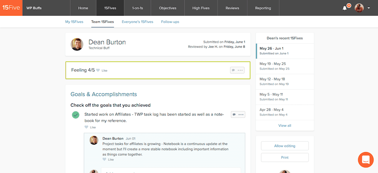Open the user avatar in top bar
The image size is (378, 173).
[359, 8]
